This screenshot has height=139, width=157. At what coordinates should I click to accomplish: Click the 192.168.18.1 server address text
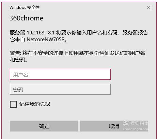(x=41, y=33)
